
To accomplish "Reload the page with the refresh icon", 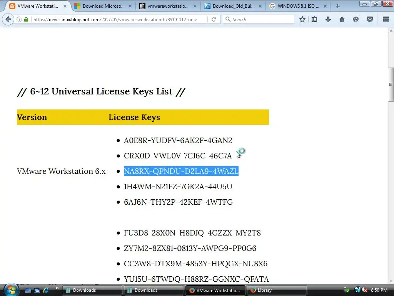I will 214,19.
